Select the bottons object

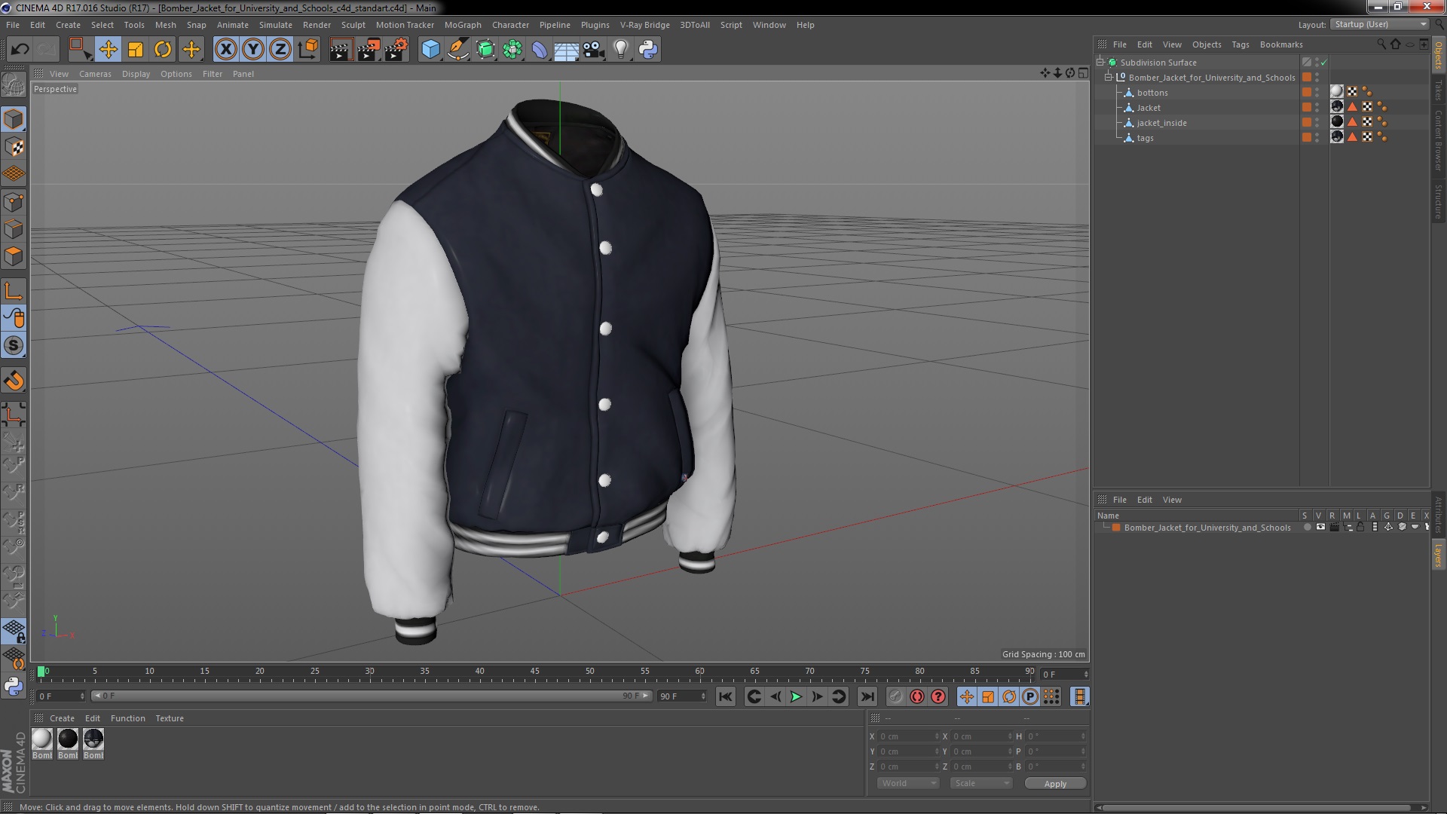click(1152, 93)
